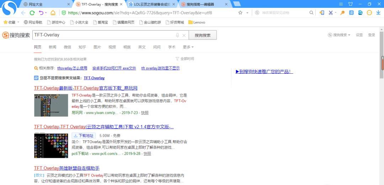Open the English results TFT-Overlay link

tap(94, 78)
